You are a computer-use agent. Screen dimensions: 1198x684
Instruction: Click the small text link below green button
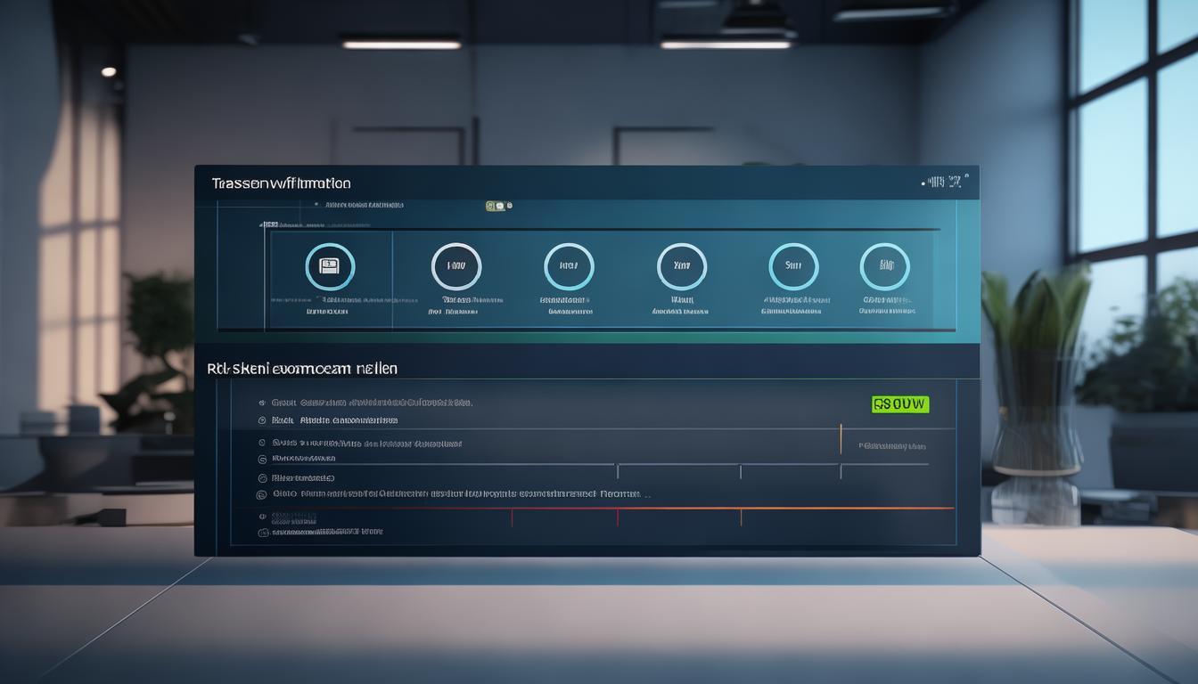[x=891, y=445]
